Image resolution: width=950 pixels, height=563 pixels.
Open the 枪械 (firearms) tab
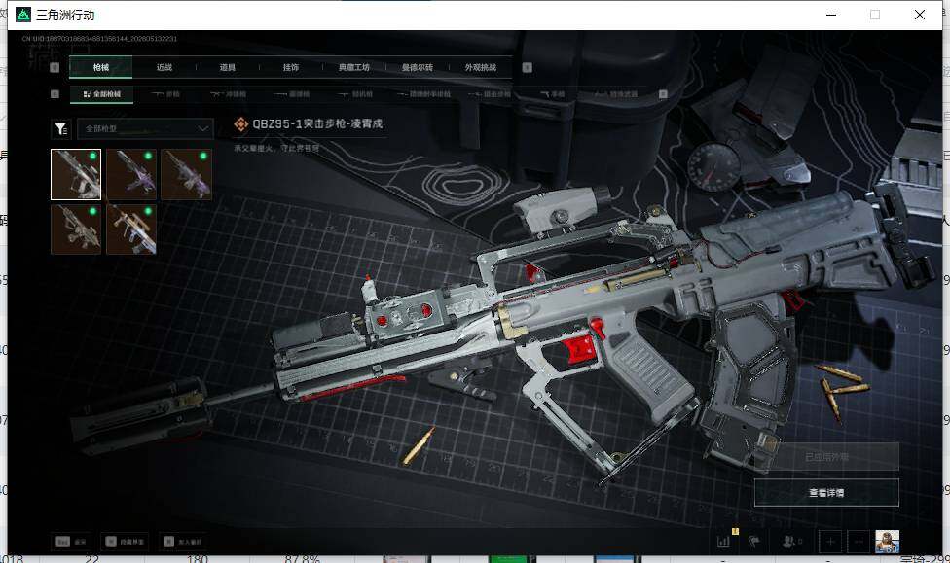click(100, 67)
